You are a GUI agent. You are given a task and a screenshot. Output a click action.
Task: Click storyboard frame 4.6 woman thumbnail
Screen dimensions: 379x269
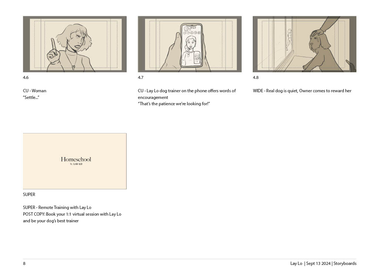[75, 44]
